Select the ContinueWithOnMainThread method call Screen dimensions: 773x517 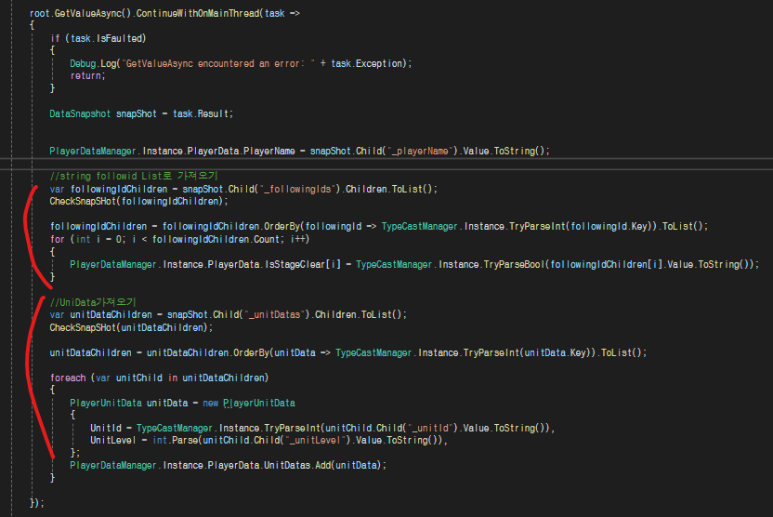point(198,13)
